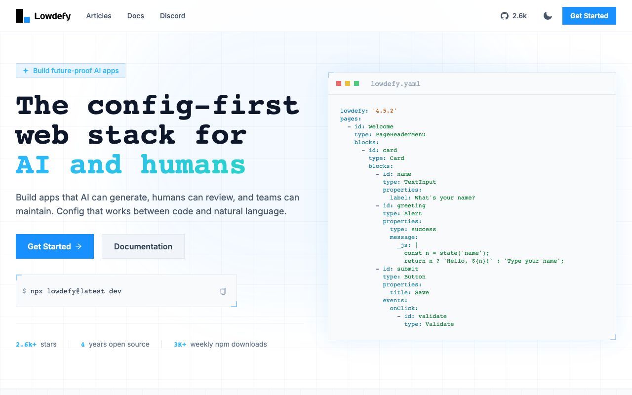632x395 pixels.
Task: Click the 'type: TextInput' code line
Action: [410, 182]
